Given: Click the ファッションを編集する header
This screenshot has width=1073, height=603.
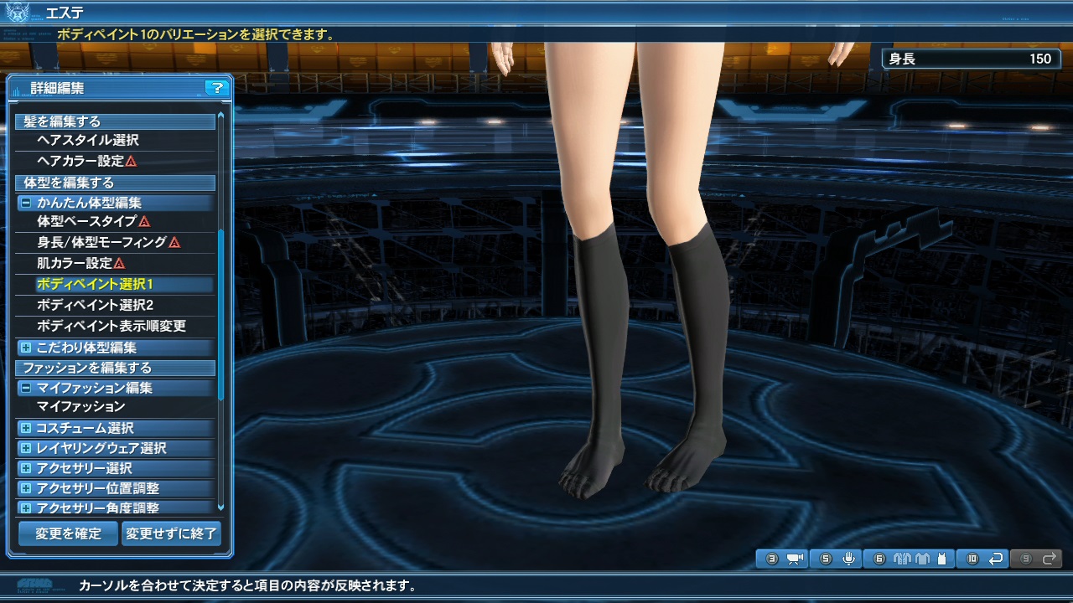Looking at the screenshot, I should click(x=115, y=368).
